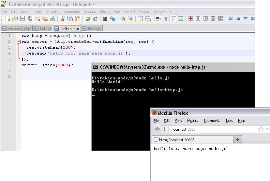The width and height of the screenshot is (270, 181).
Task: Click the New file icon in Notepad++
Action: click(7, 19)
